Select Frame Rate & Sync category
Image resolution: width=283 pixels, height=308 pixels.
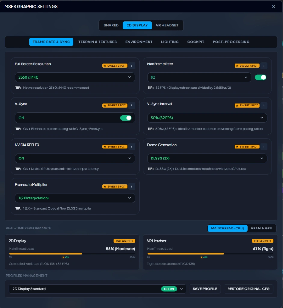pyautogui.click(x=51, y=42)
